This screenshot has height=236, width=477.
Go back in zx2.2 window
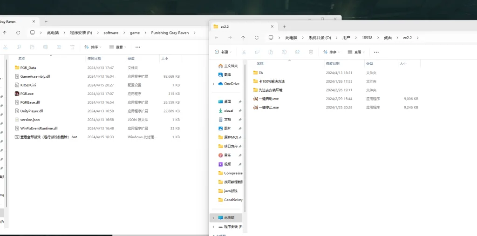[216, 38]
